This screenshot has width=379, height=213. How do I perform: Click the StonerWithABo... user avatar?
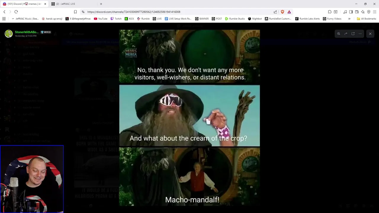9,34
